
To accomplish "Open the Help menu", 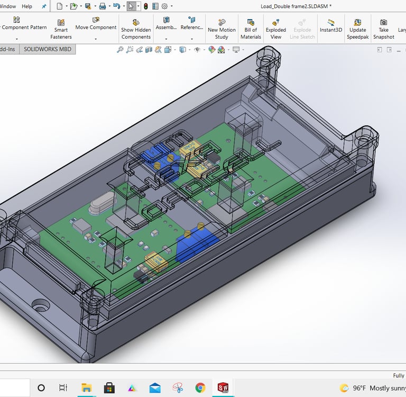I will pyautogui.click(x=26, y=6).
